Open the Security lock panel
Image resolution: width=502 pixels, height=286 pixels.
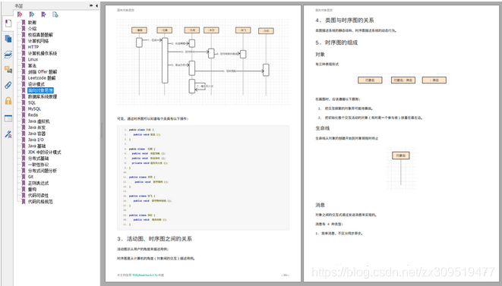[8, 101]
